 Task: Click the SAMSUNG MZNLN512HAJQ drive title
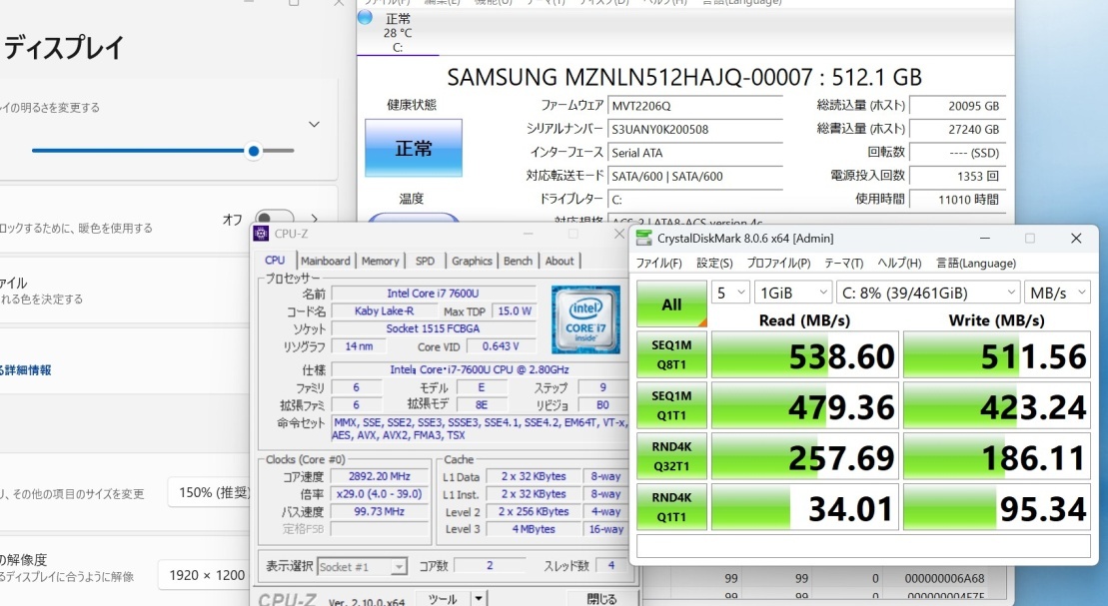pyautogui.click(x=684, y=77)
